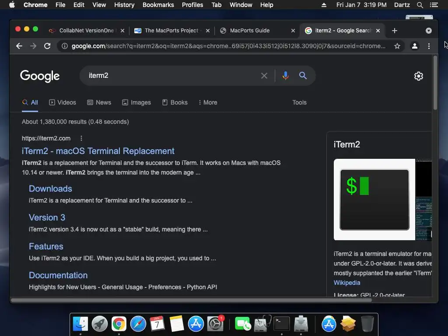Click the Google logo
Image resolution: width=448 pixels, height=336 pixels.
click(x=40, y=76)
